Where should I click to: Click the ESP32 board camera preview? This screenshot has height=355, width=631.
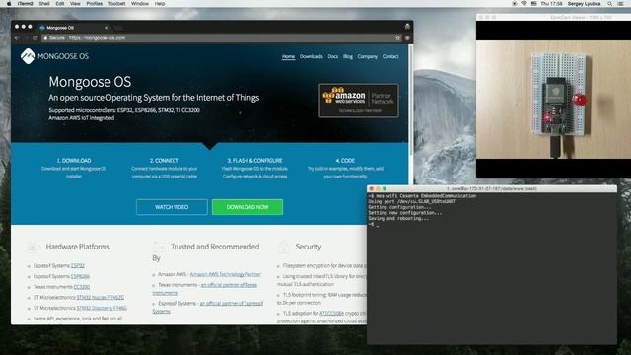coord(553,100)
